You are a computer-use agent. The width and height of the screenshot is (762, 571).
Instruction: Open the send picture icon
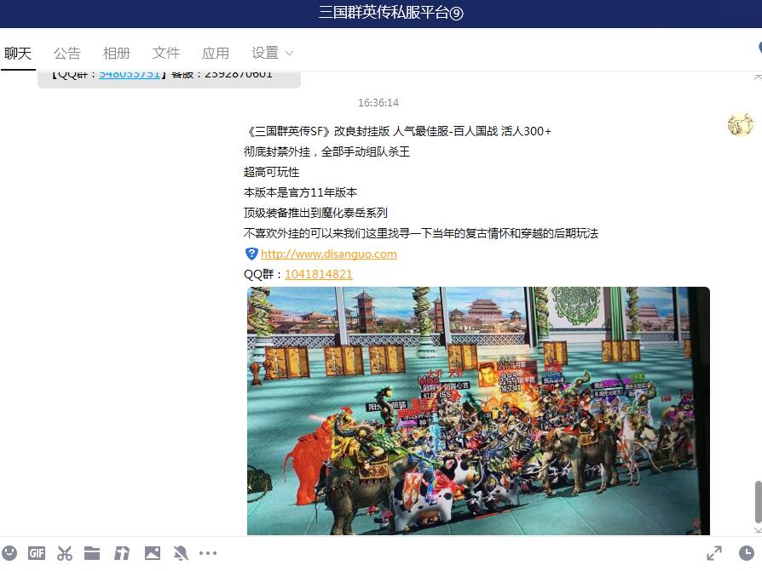pyautogui.click(x=152, y=553)
